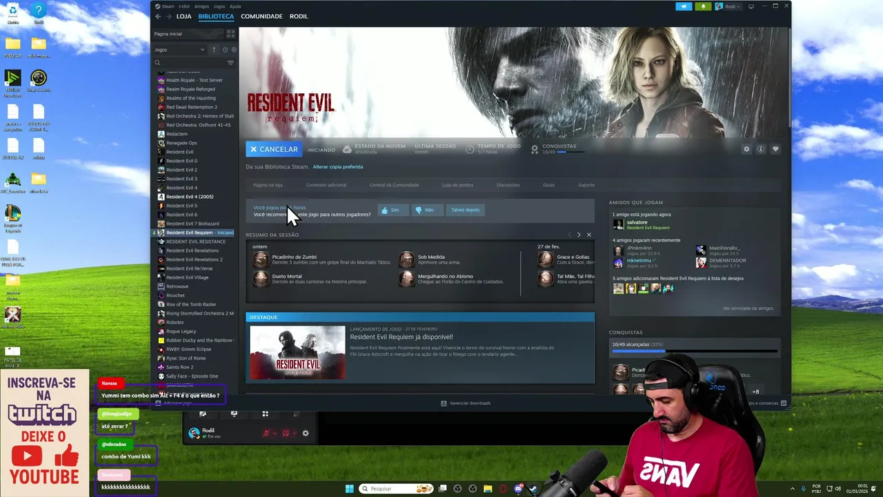Open the Steam menu
Image resolution: width=883 pixels, height=497 pixels.
point(168,6)
